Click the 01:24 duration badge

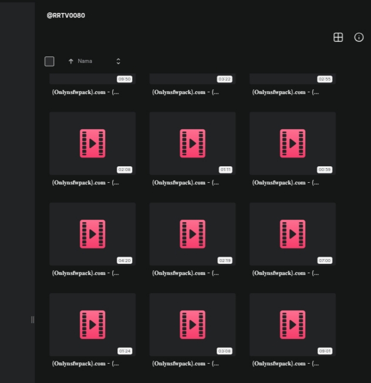point(124,351)
